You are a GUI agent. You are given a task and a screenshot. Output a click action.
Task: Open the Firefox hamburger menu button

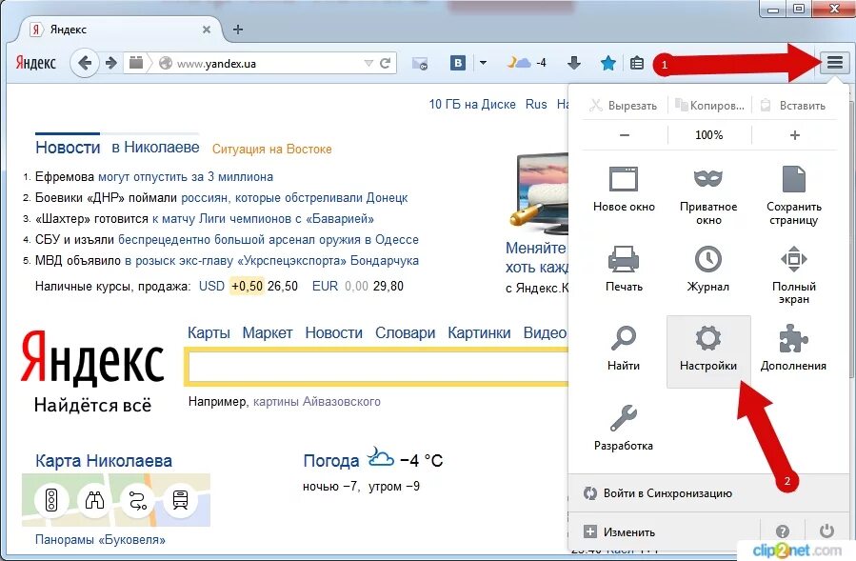pos(834,63)
